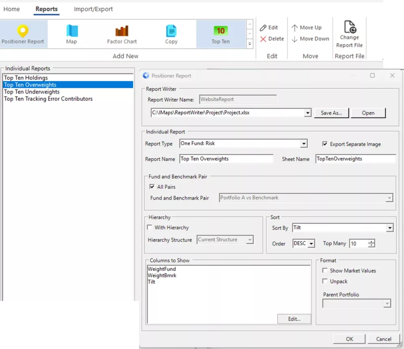Open Change Report File
Viewport: 404px width, 349px height.
pos(350,34)
